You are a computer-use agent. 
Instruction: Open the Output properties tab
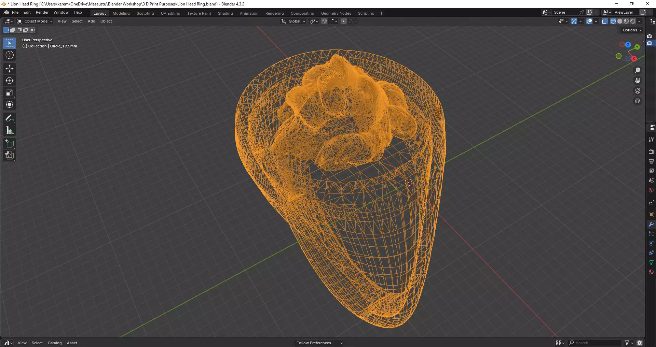651,161
